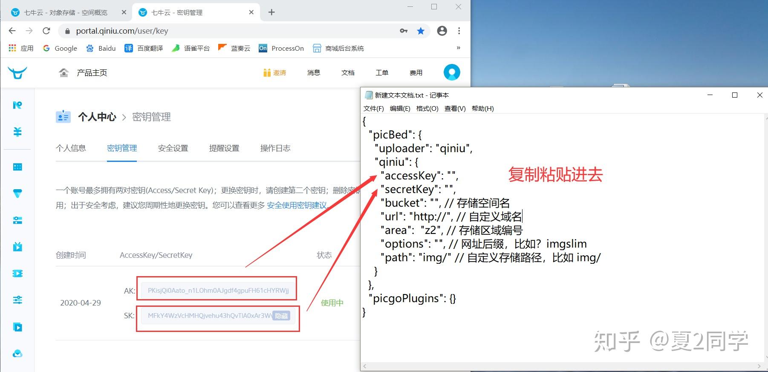
Task: Click the saved password key icon
Action: 404,31
